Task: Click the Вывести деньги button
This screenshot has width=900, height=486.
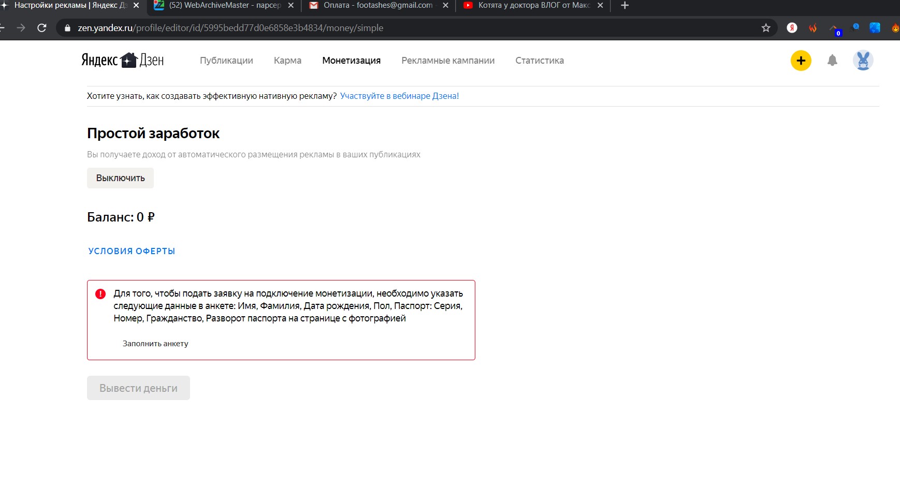Action: click(138, 388)
